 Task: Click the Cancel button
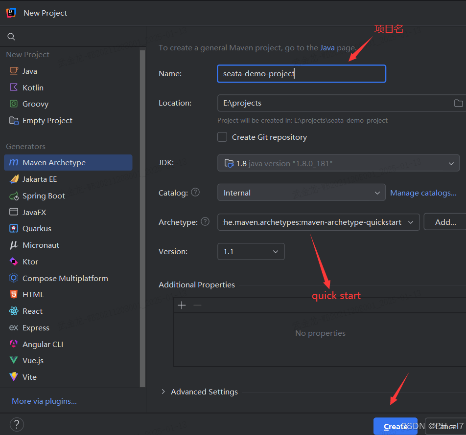[445, 426]
